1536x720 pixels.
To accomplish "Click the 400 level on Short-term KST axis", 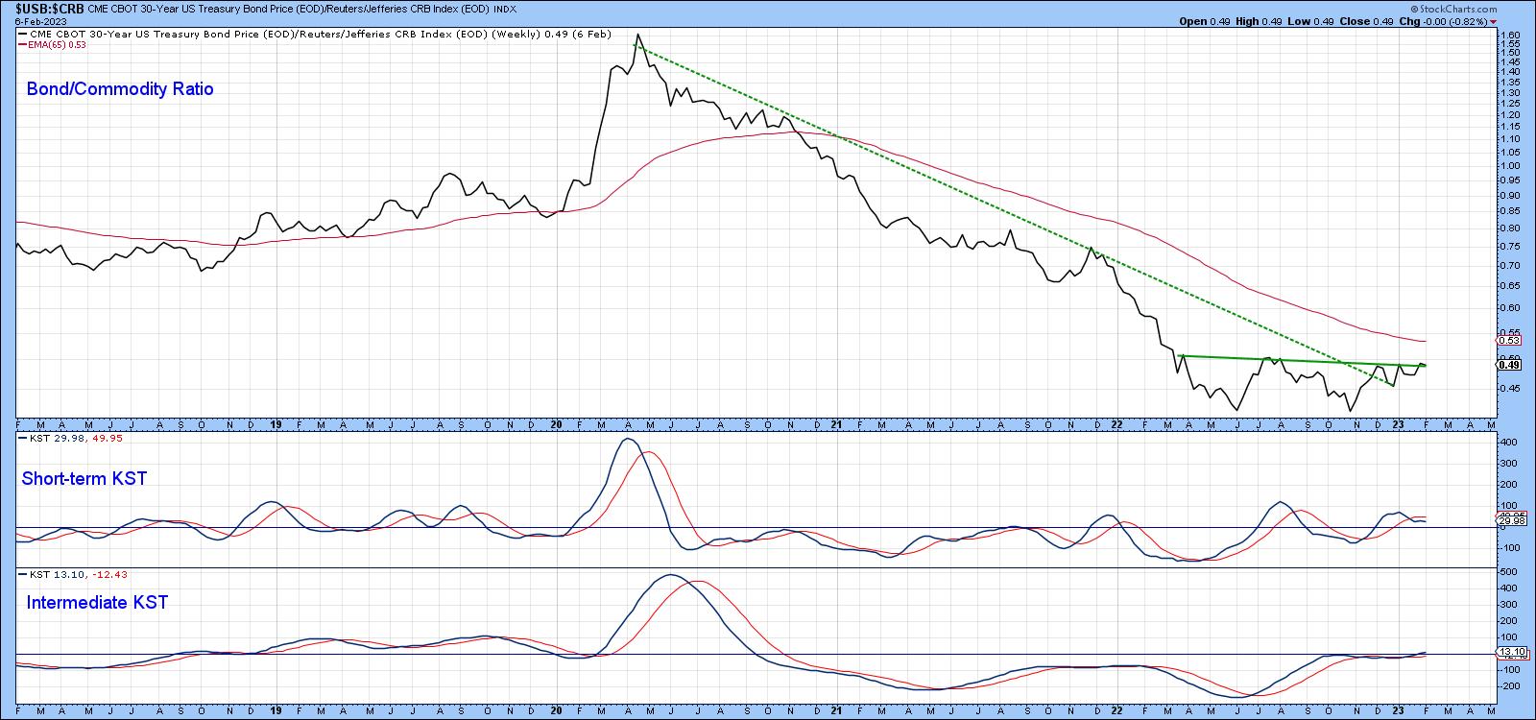I will (x=1508, y=443).
